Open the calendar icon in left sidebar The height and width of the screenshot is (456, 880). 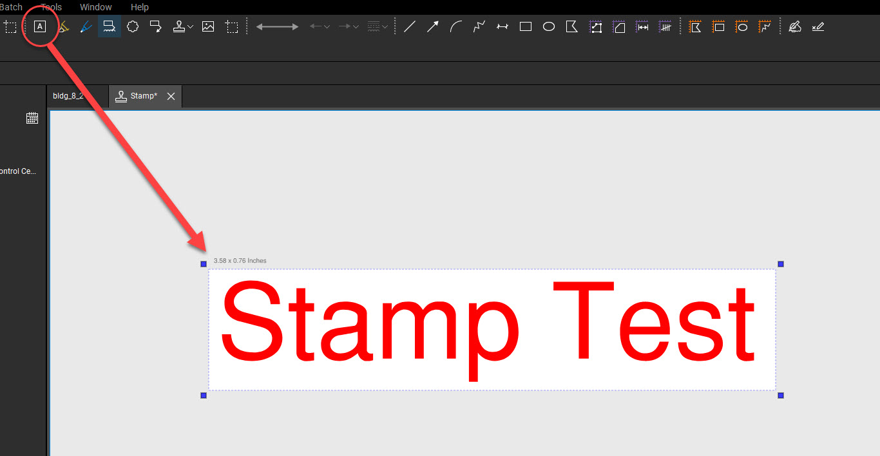pyautogui.click(x=32, y=118)
